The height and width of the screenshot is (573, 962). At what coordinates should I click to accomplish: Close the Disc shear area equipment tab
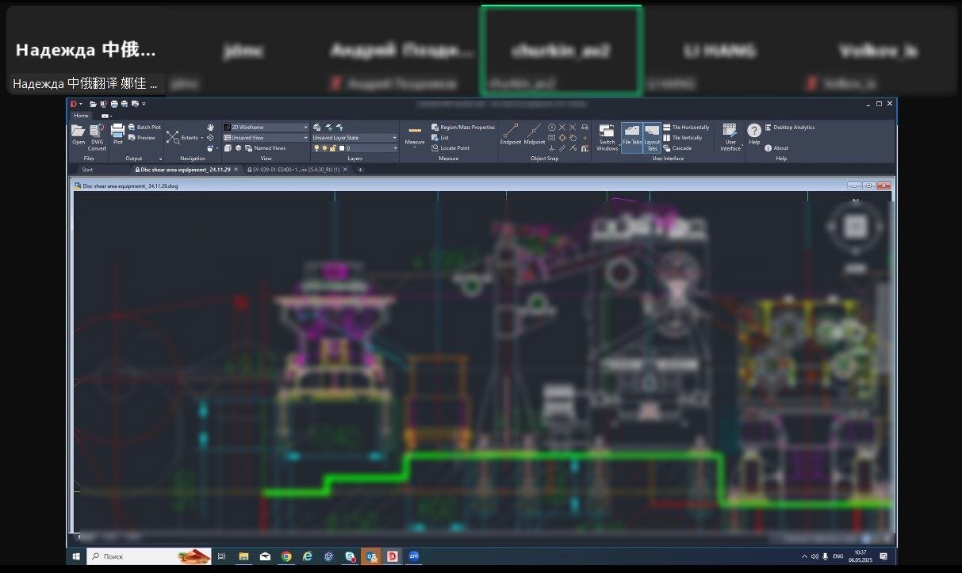tap(236, 170)
